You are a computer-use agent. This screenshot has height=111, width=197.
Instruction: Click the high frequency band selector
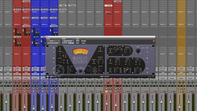[138, 70]
